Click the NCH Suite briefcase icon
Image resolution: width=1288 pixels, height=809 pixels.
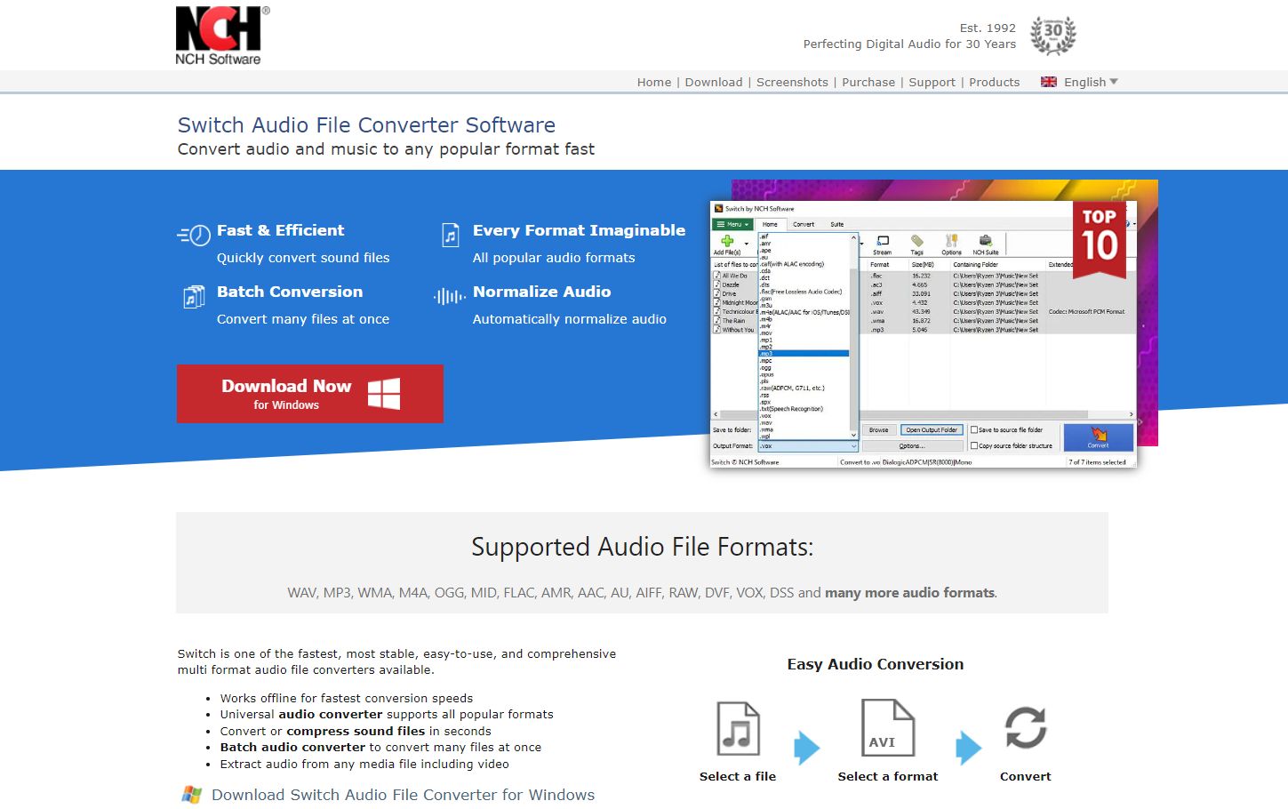coord(986,241)
